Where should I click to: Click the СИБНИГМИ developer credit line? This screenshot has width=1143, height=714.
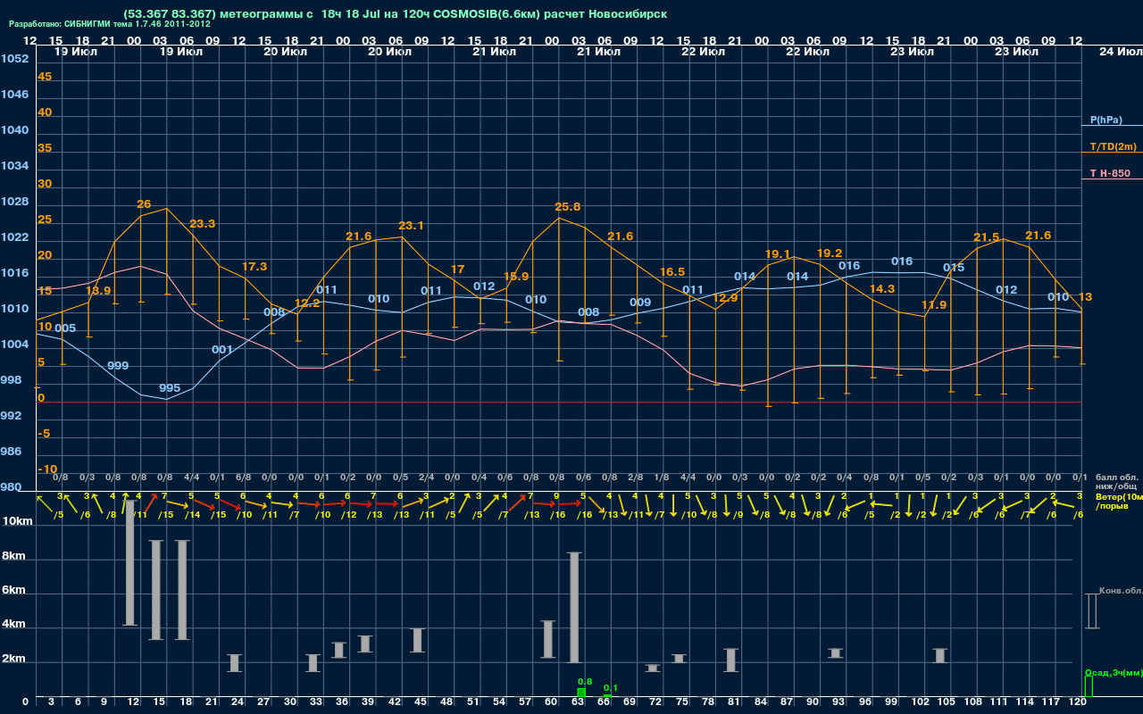[110, 24]
